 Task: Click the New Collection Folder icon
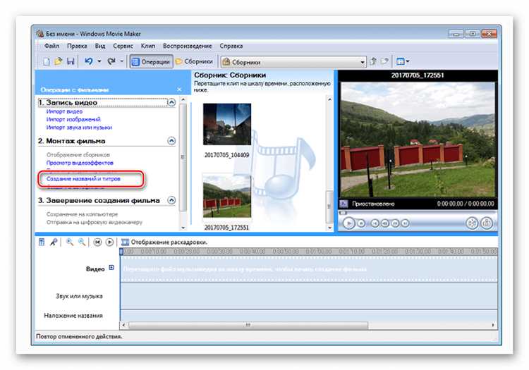tap(384, 61)
